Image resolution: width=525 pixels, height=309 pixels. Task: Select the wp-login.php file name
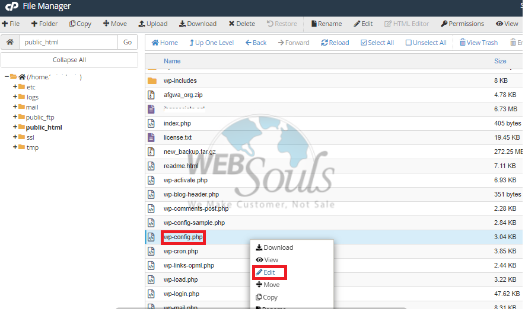click(182, 294)
